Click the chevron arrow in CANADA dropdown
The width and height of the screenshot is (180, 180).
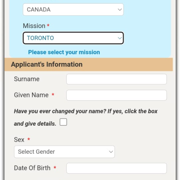pos(120,9)
